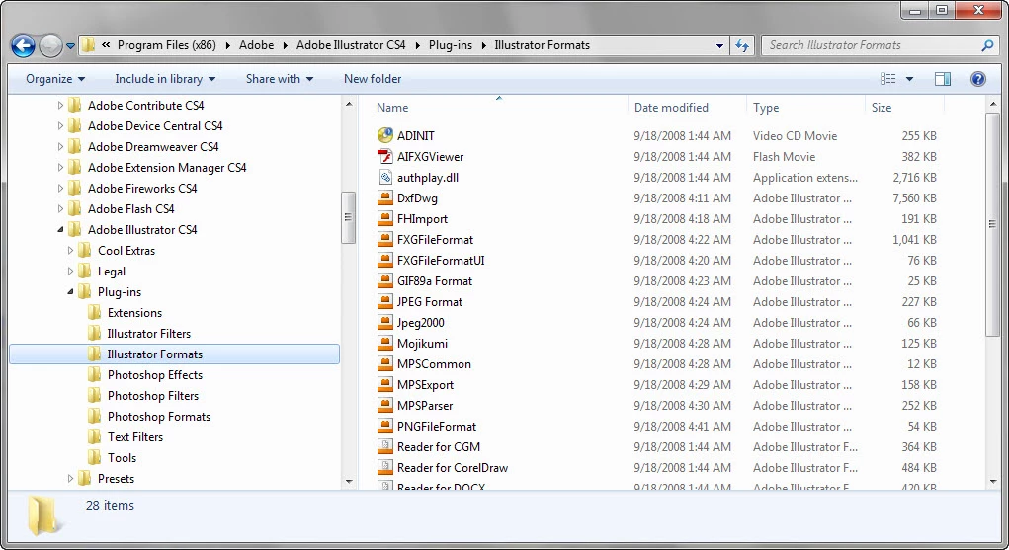Select the MPSParser plug-in icon
Image resolution: width=1009 pixels, height=550 pixels.
pos(384,405)
